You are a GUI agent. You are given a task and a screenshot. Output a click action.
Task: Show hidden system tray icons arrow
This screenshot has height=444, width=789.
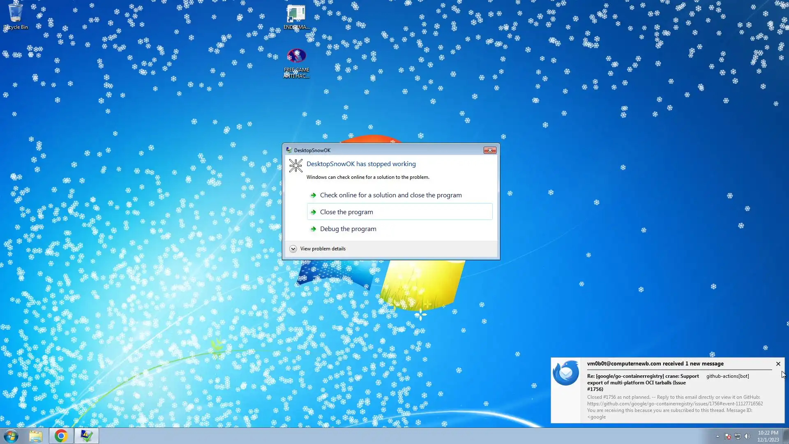717,436
